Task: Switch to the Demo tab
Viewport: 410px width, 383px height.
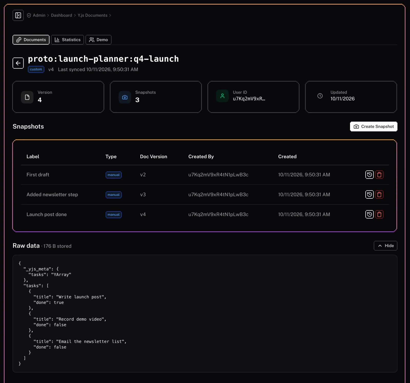Action: pos(98,40)
